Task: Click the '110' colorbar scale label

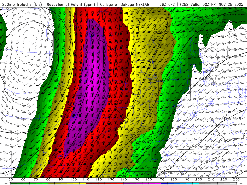Action: (x=86, y=179)
